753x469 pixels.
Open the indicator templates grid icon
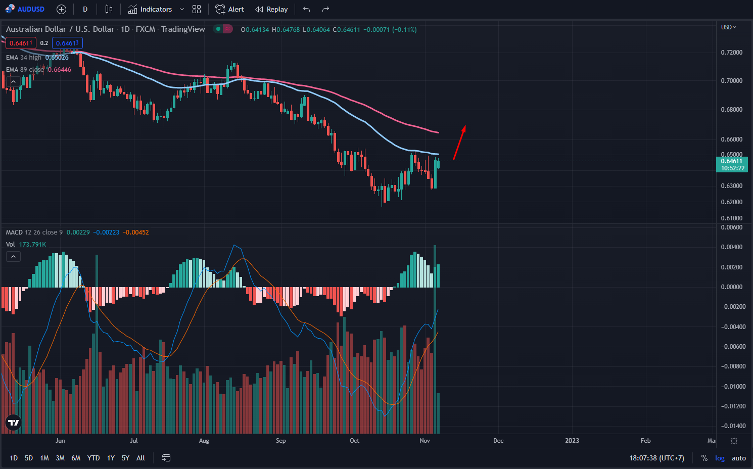click(x=197, y=9)
